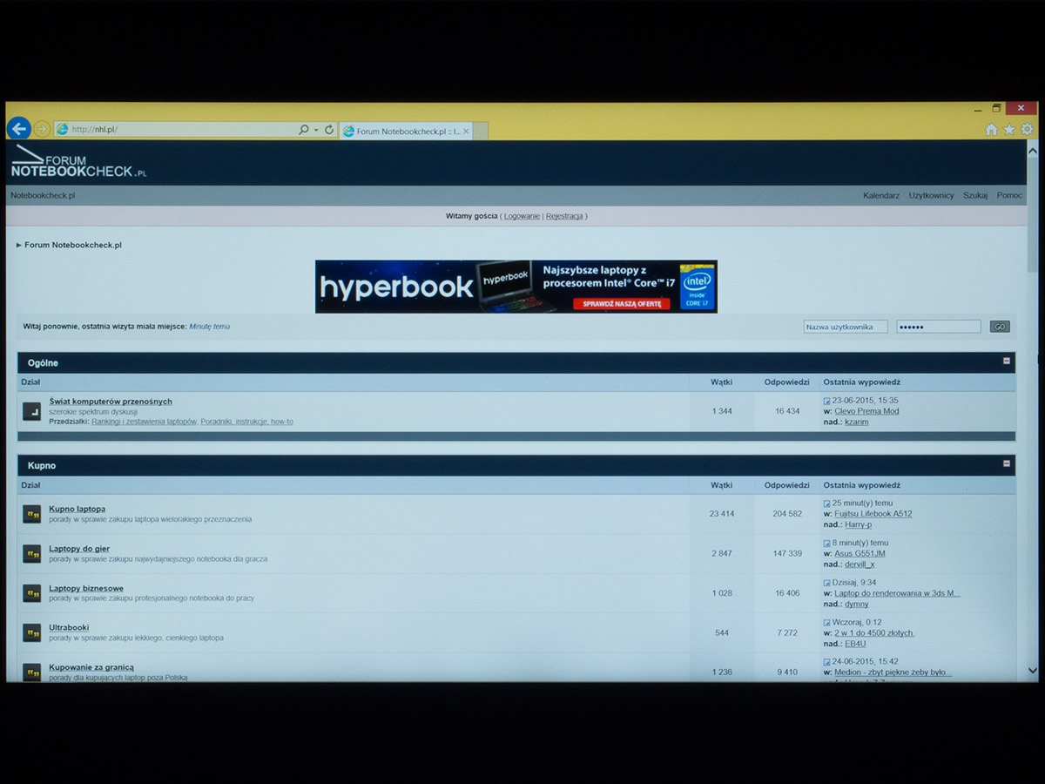Select the Forum Notebookcheck.pl browser tab
Viewport: 1045px width, 784px height.
coord(406,132)
